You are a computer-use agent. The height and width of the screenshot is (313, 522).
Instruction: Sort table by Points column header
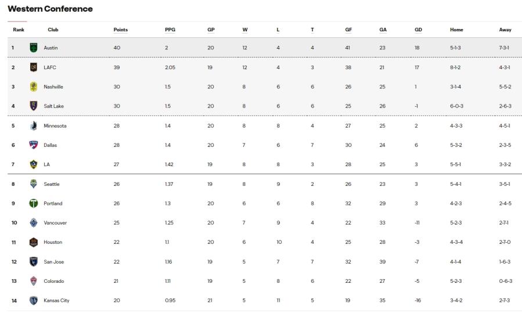(121, 30)
